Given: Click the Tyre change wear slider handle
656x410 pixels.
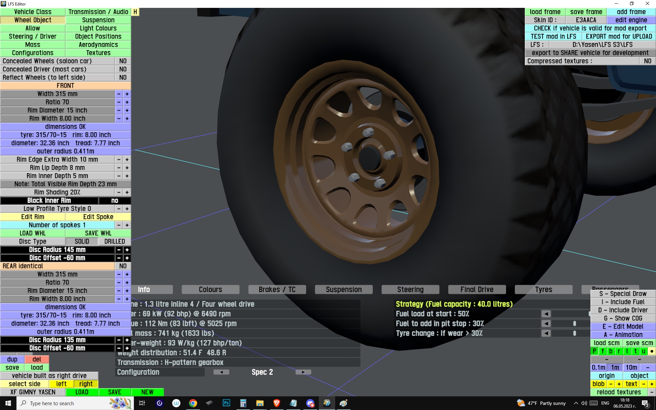Looking at the screenshot, I should 575,333.
